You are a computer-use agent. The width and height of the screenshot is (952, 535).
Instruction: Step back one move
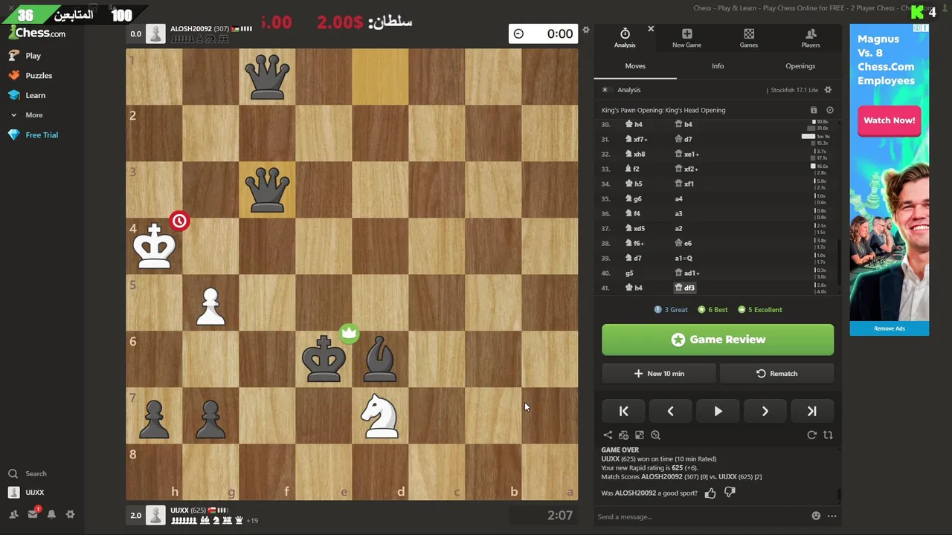pos(670,411)
